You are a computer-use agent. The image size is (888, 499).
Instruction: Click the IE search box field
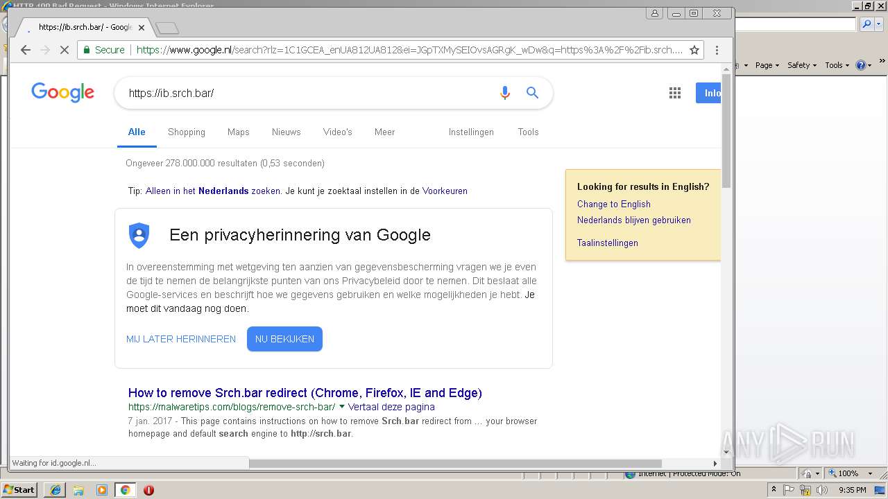pyautogui.click(x=795, y=24)
